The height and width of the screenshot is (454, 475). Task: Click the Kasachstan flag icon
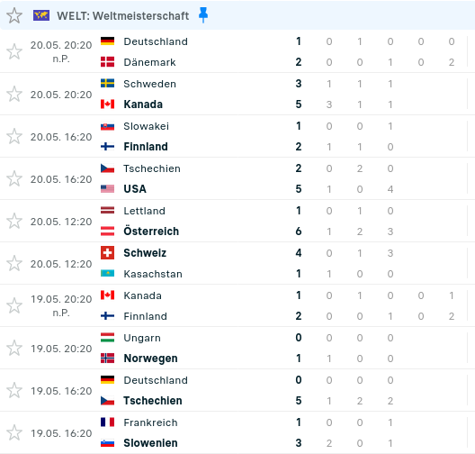(108, 274)
